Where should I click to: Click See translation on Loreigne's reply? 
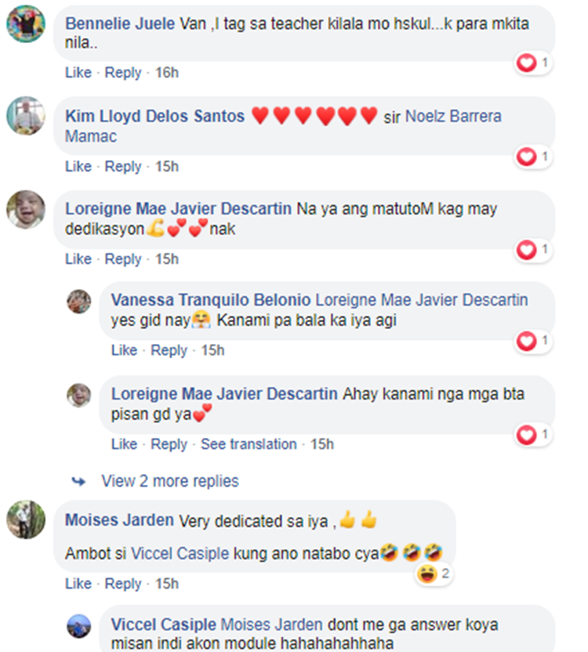click(249, 444)
